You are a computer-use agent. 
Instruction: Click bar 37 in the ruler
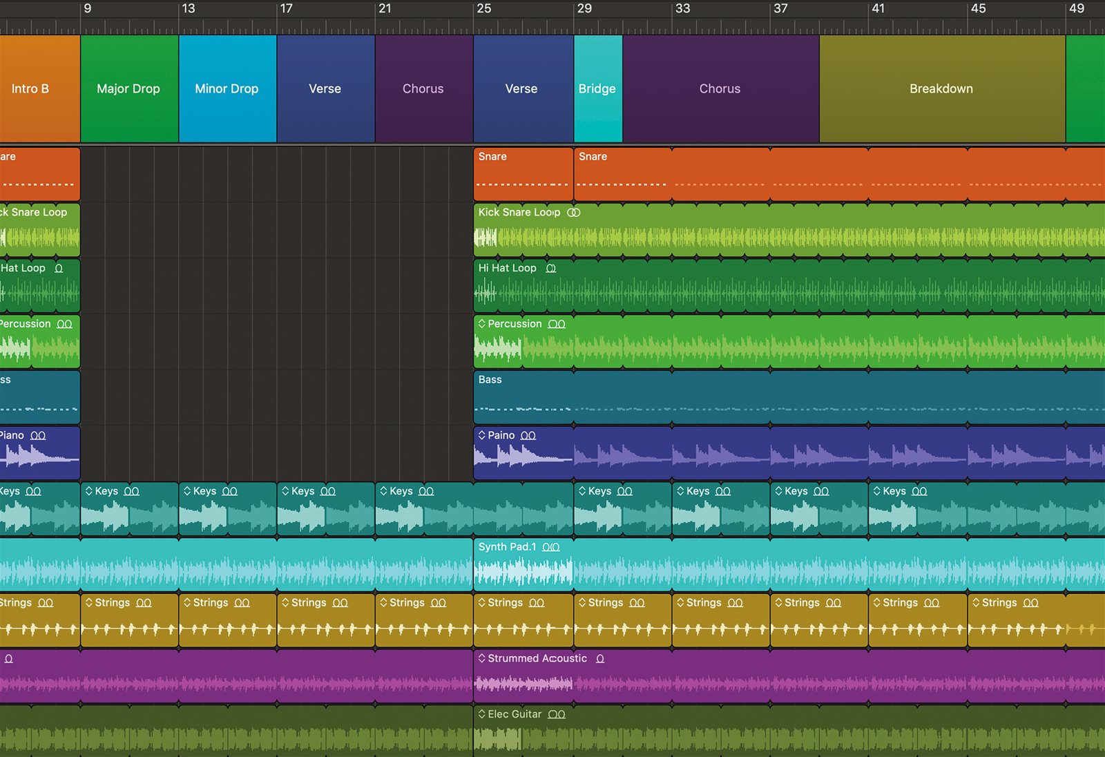(x=780, y=9)
